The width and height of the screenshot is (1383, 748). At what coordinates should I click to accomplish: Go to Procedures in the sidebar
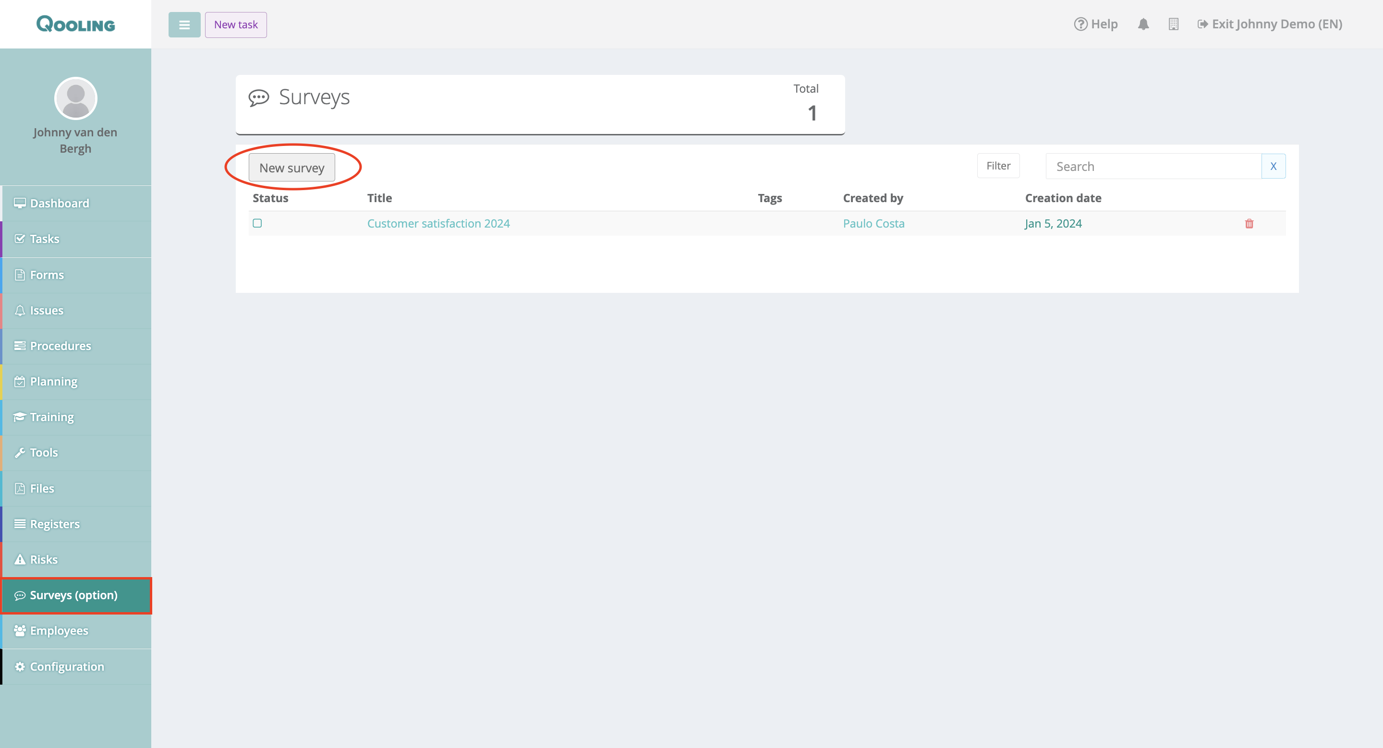coord(60,346)
